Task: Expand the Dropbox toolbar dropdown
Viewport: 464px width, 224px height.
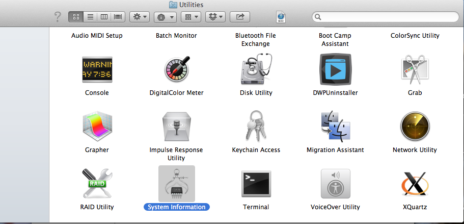Action: (215, 17)
